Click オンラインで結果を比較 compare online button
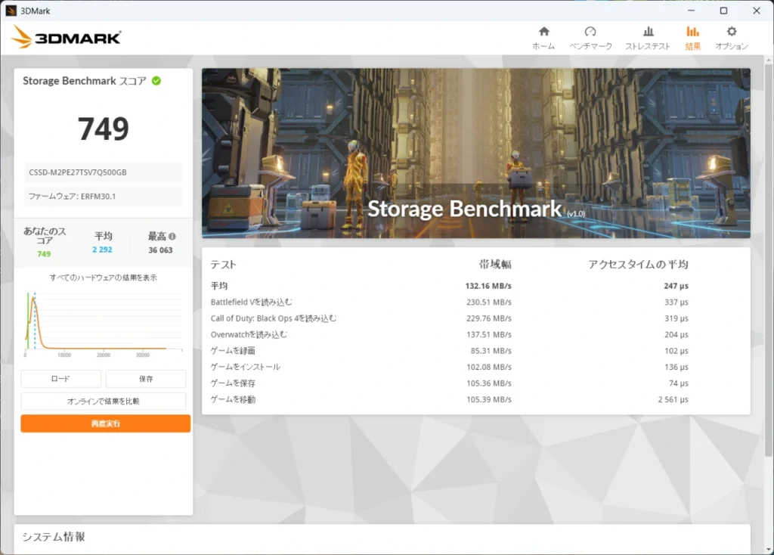The height and width of the screenshot is (555, 774). pos(103,401)
